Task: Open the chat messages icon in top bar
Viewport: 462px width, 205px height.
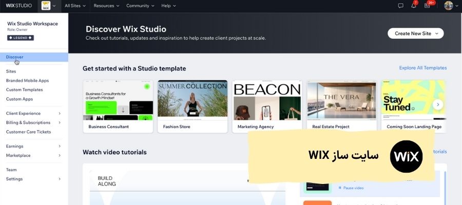Action: (401, 6)
